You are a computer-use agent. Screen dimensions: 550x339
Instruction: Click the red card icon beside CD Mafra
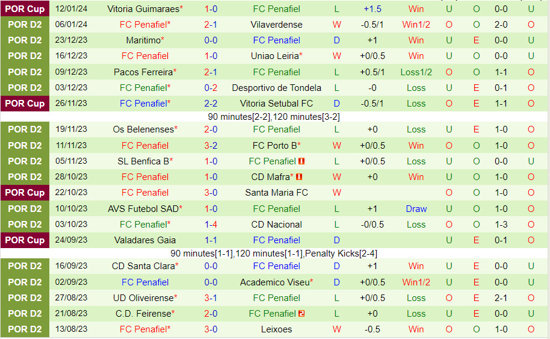(x=299, y=177)
